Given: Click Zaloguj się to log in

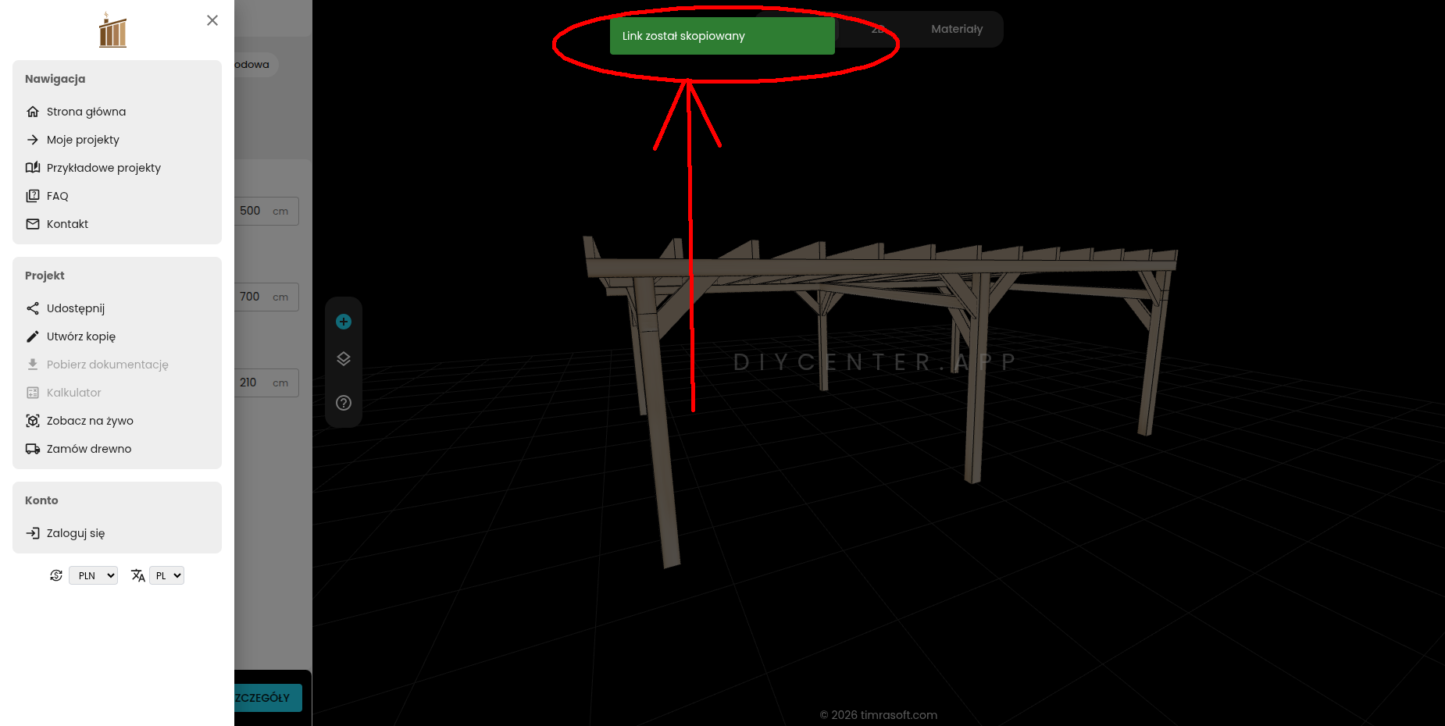Looking at the screenshot, I should 75,533.
